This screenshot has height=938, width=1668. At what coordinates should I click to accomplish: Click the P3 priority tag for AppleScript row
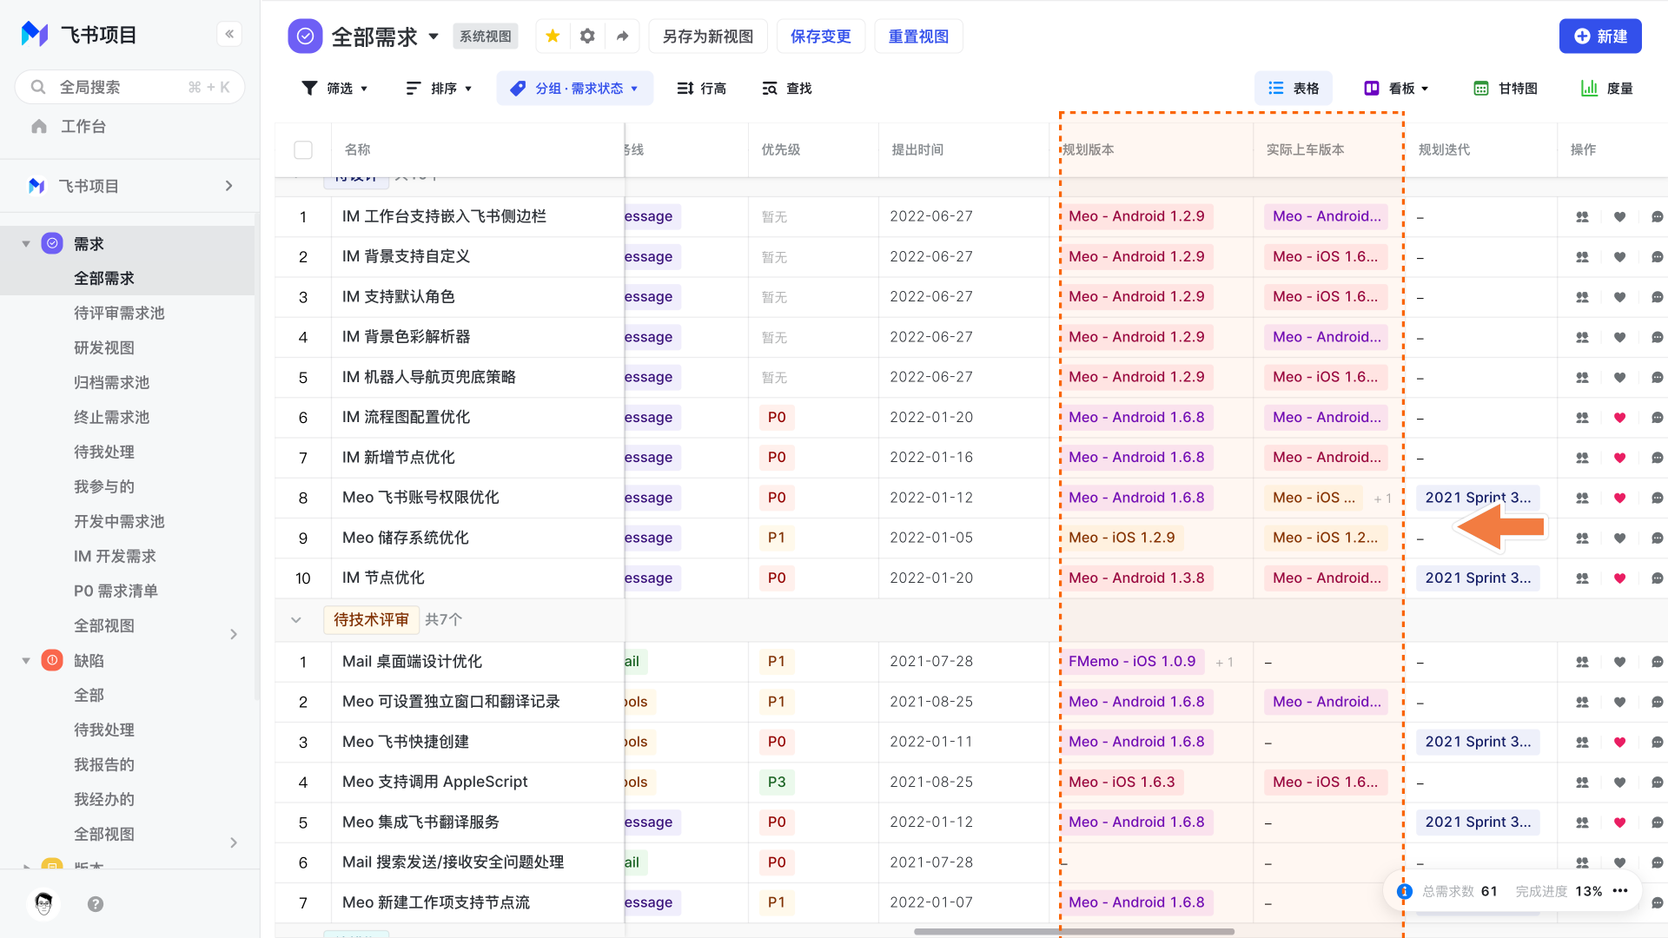tap(777, 783)
